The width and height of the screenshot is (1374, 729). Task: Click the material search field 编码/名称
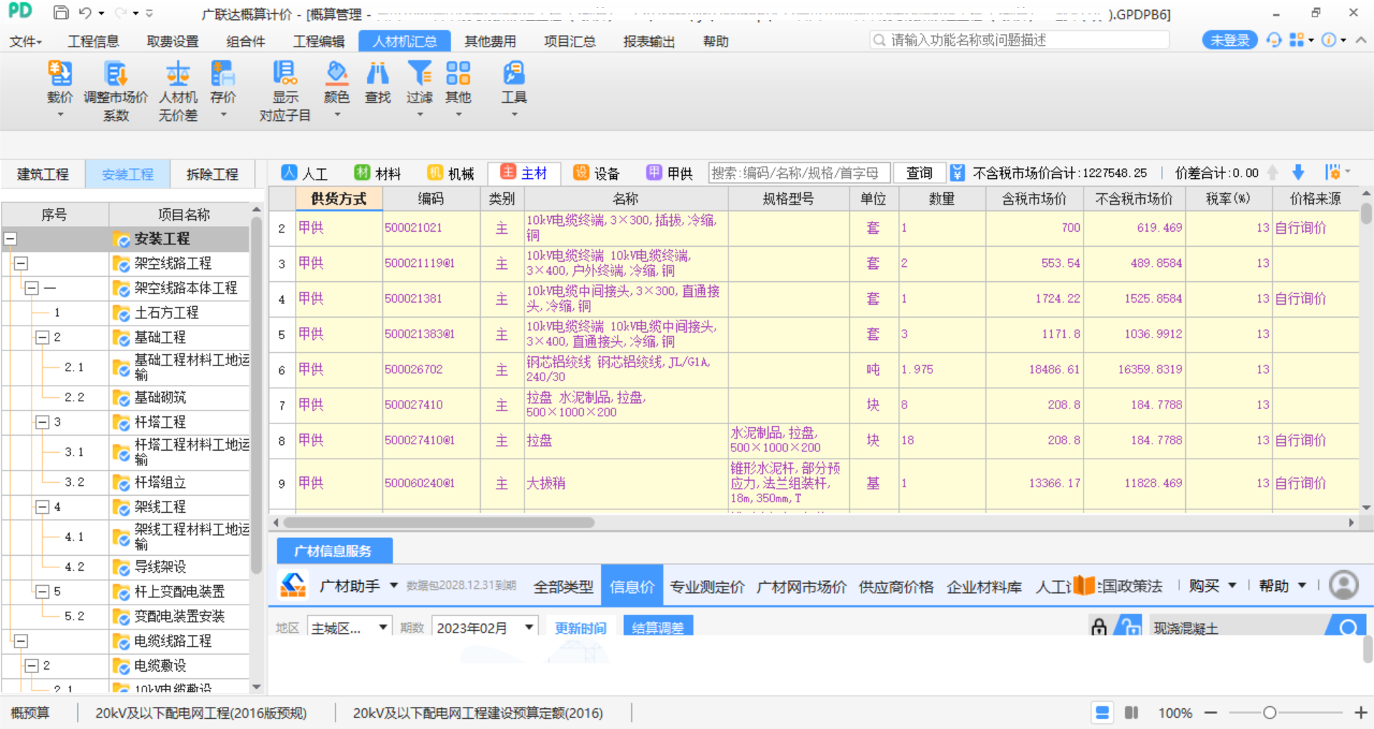point(799,172)
